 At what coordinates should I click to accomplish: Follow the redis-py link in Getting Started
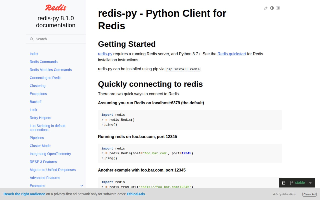tap(105, 54)
